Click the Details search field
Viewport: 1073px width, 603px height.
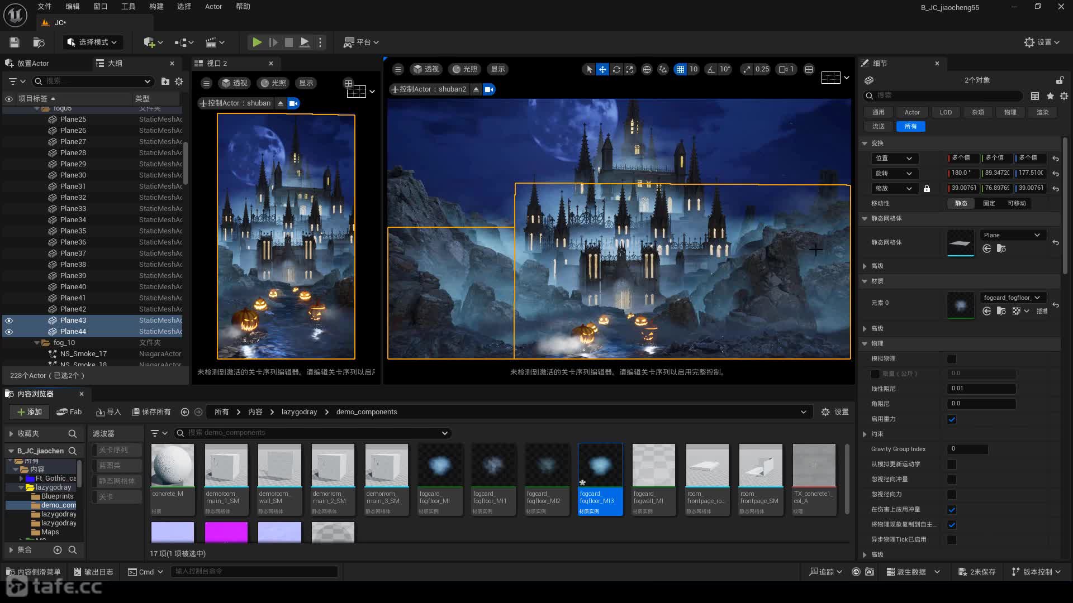(x=943, y=96)
